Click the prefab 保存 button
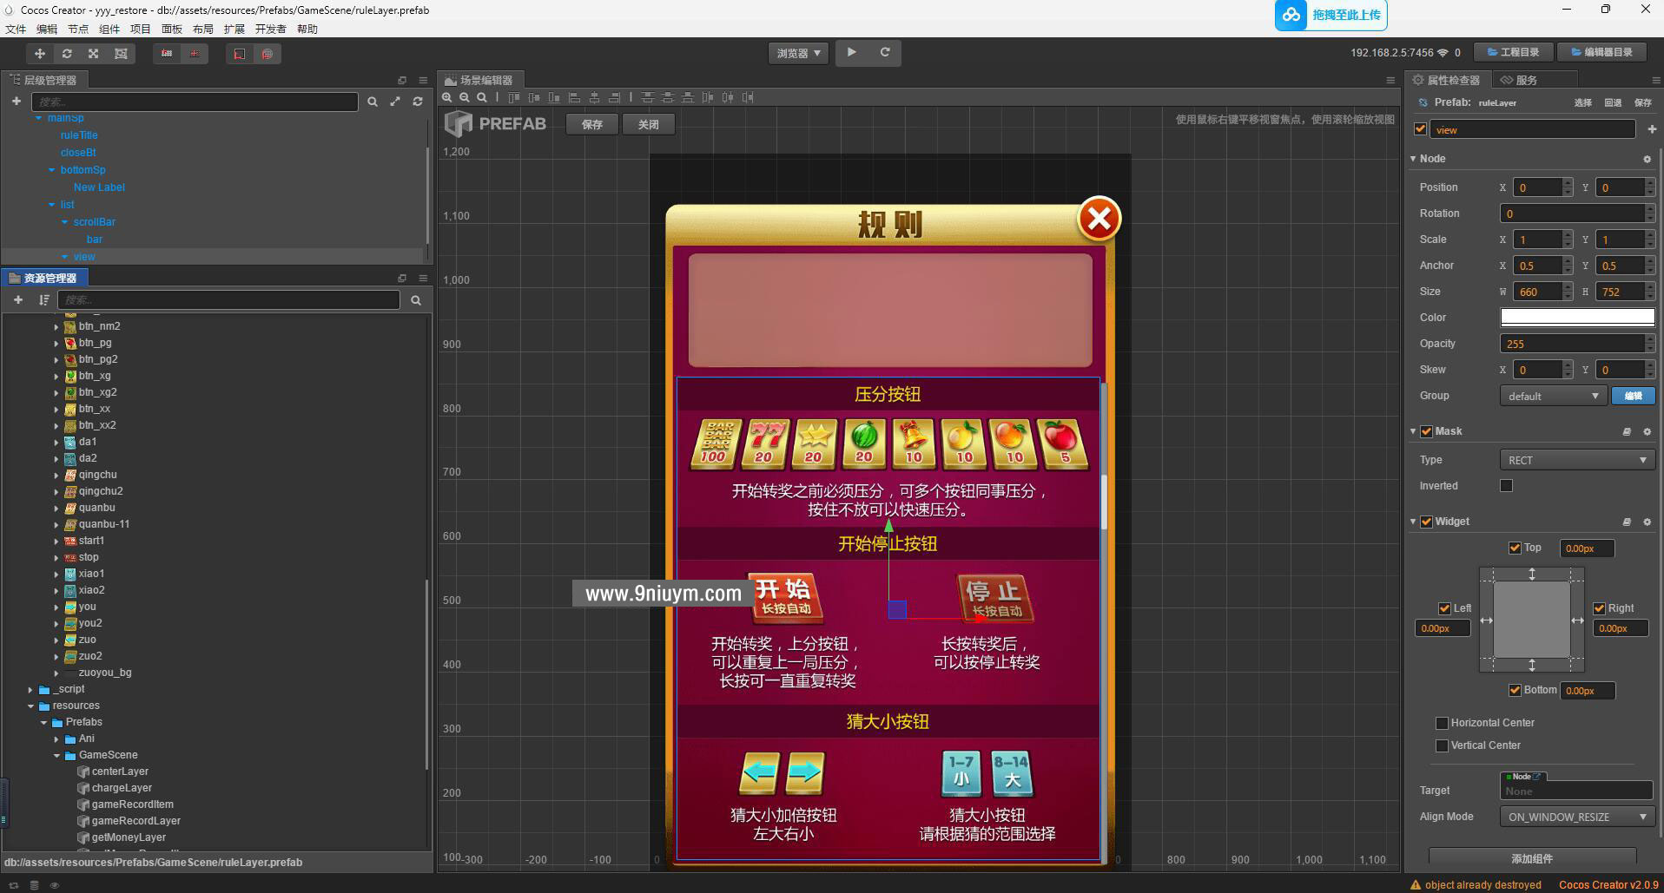1664x893 pixels. 592,124
